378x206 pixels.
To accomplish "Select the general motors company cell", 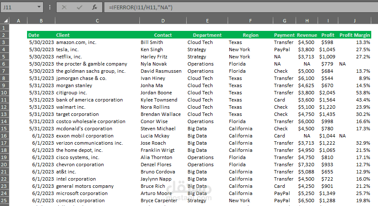I will click(98, 186).
